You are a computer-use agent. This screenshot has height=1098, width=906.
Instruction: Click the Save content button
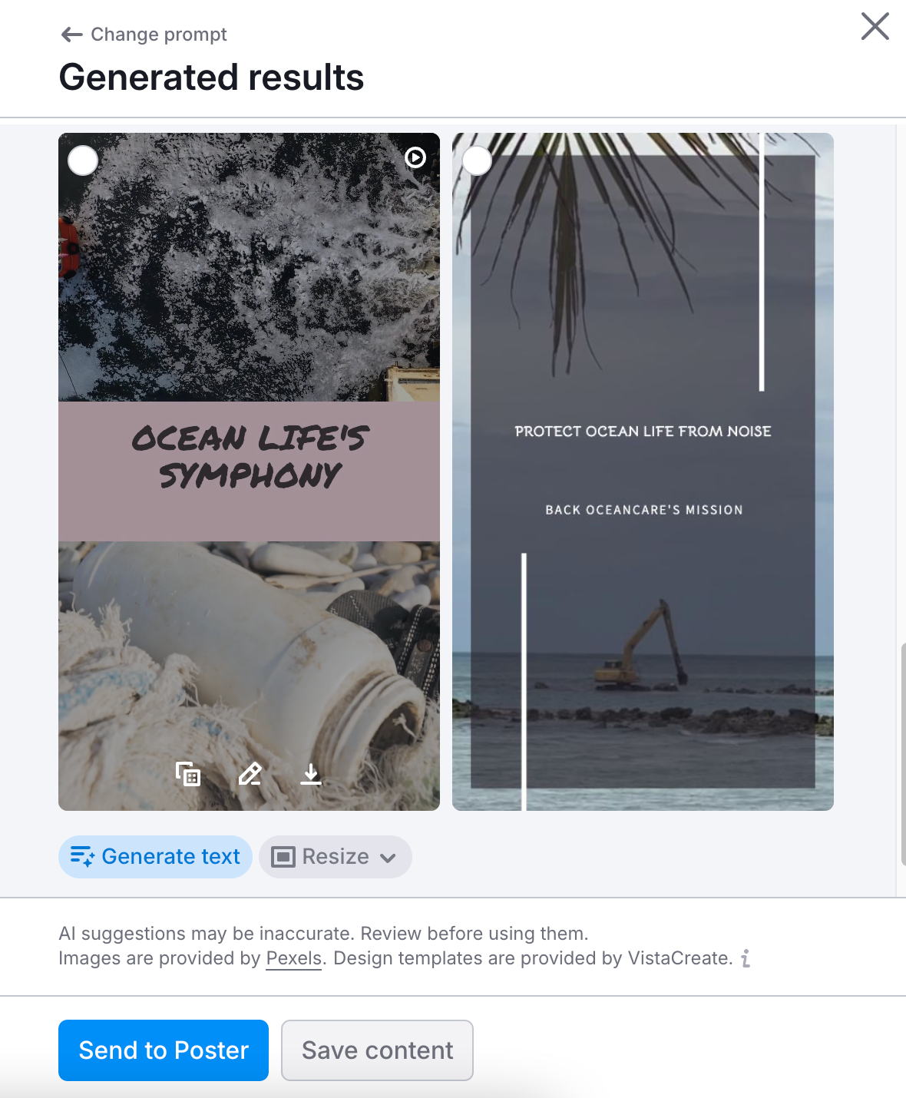(377, 1050)
